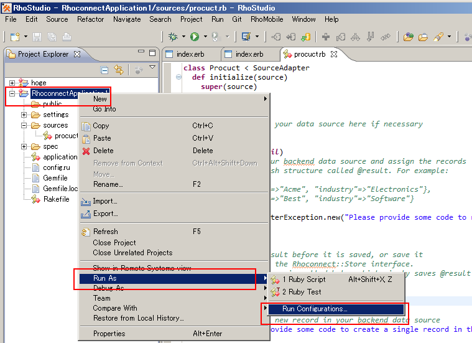
Task: Click the New wizard toolbar icon
Action: click(15, 37)
